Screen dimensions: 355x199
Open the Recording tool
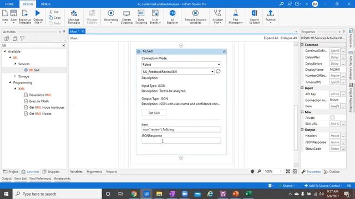111,17
